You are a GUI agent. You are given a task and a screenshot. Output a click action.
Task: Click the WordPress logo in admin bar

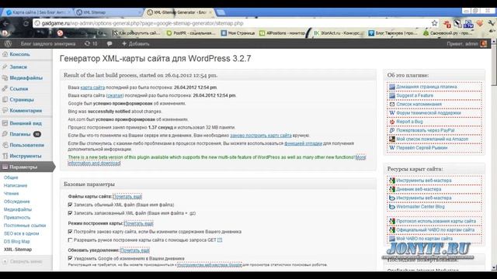[8, 43]
